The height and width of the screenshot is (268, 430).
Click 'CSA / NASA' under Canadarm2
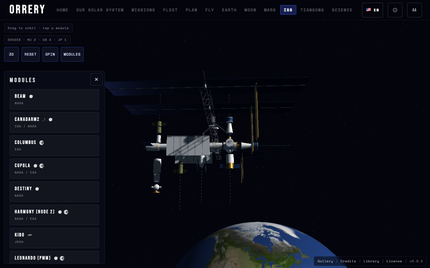pos(26,126)
